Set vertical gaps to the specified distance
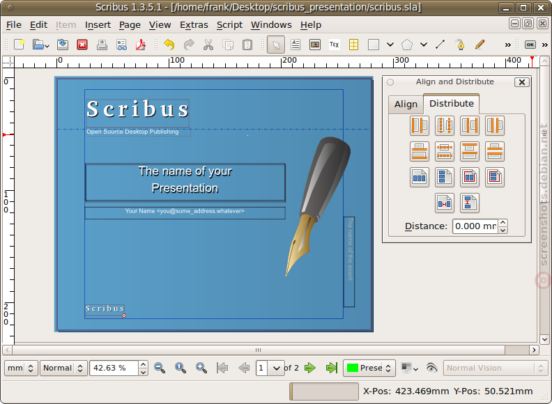The width and height of the screenshot is (552, 404). (470, 203)
